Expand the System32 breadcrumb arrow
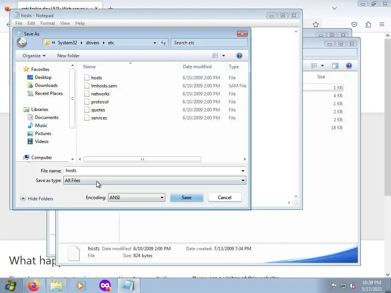 [82, 43]
